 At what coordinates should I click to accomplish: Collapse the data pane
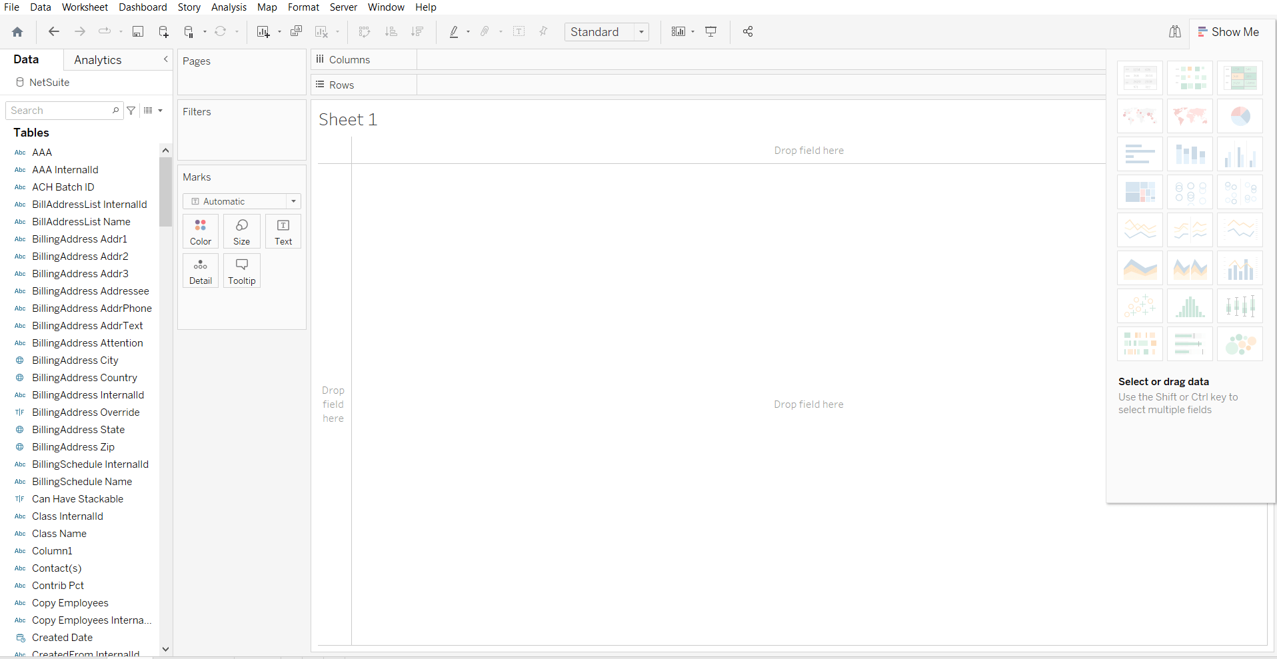[165, 59]
